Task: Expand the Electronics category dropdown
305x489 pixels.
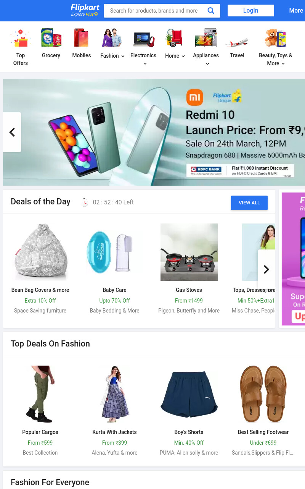Action: 145,64
